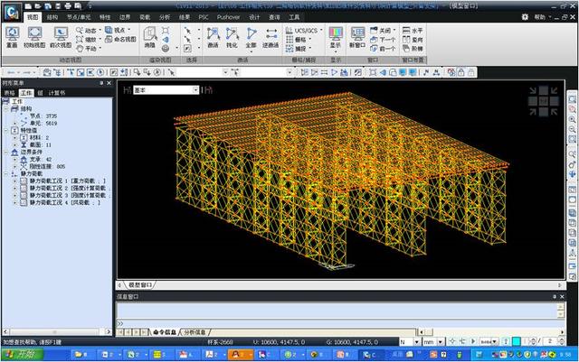Click the midas Civil application logo button
The width and height of the screenshot is (579, 362).
pyautogui.click(x=12, y=12)
